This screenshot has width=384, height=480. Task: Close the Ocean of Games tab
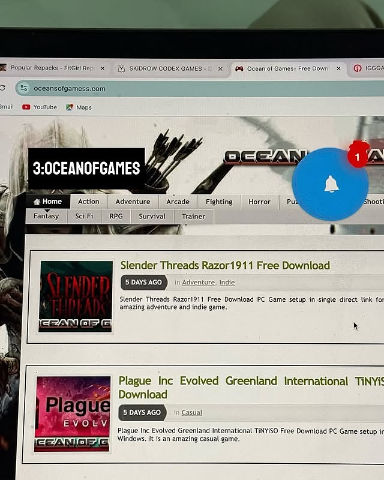point(338,68)
